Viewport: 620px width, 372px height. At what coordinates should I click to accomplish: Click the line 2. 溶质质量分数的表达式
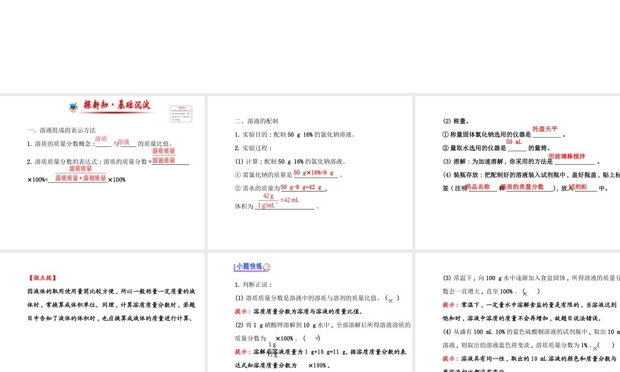[x=108, y=161]
